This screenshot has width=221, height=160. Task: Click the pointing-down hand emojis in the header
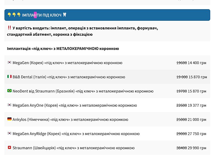point(14,15)
